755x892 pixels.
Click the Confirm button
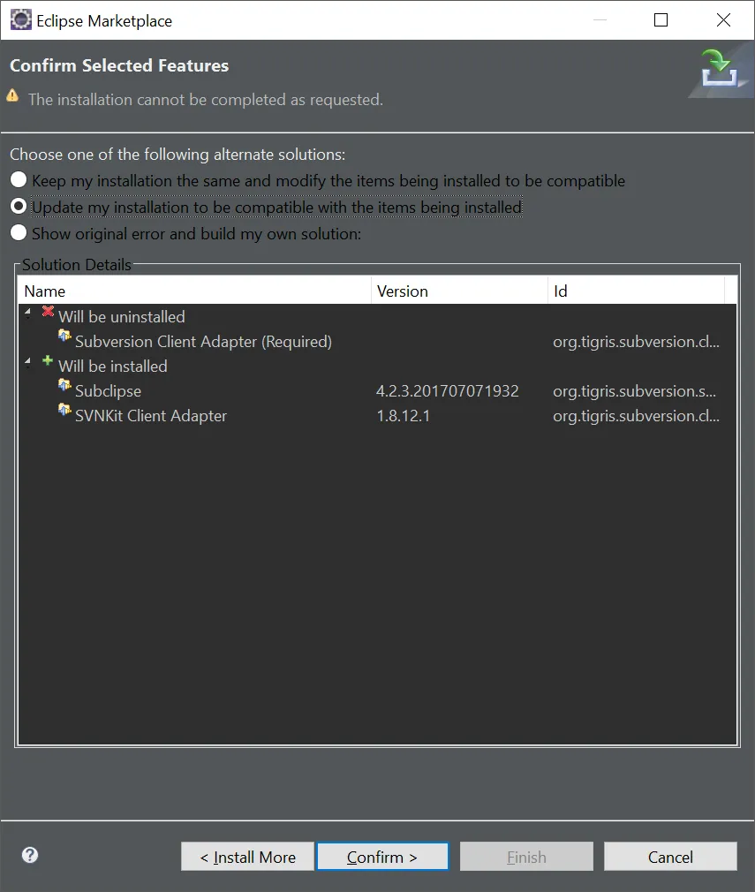point(382,857)
